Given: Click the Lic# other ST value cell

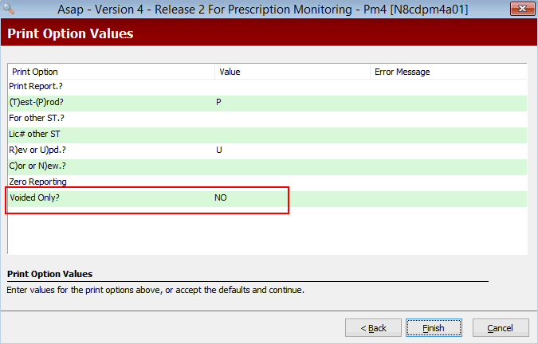Looking at the screenshot, I should tap(293, 134).
